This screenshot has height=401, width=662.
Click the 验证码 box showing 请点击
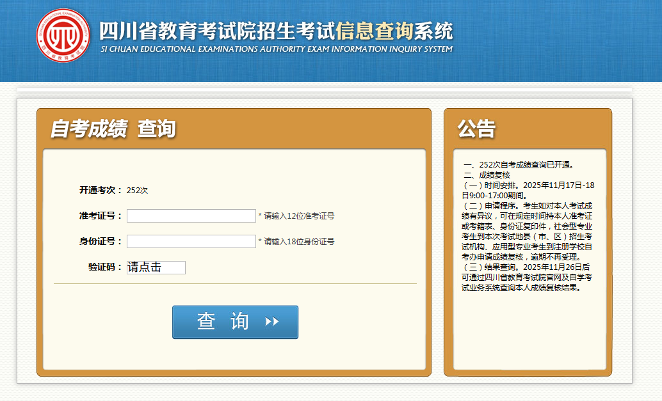(156, 267)
